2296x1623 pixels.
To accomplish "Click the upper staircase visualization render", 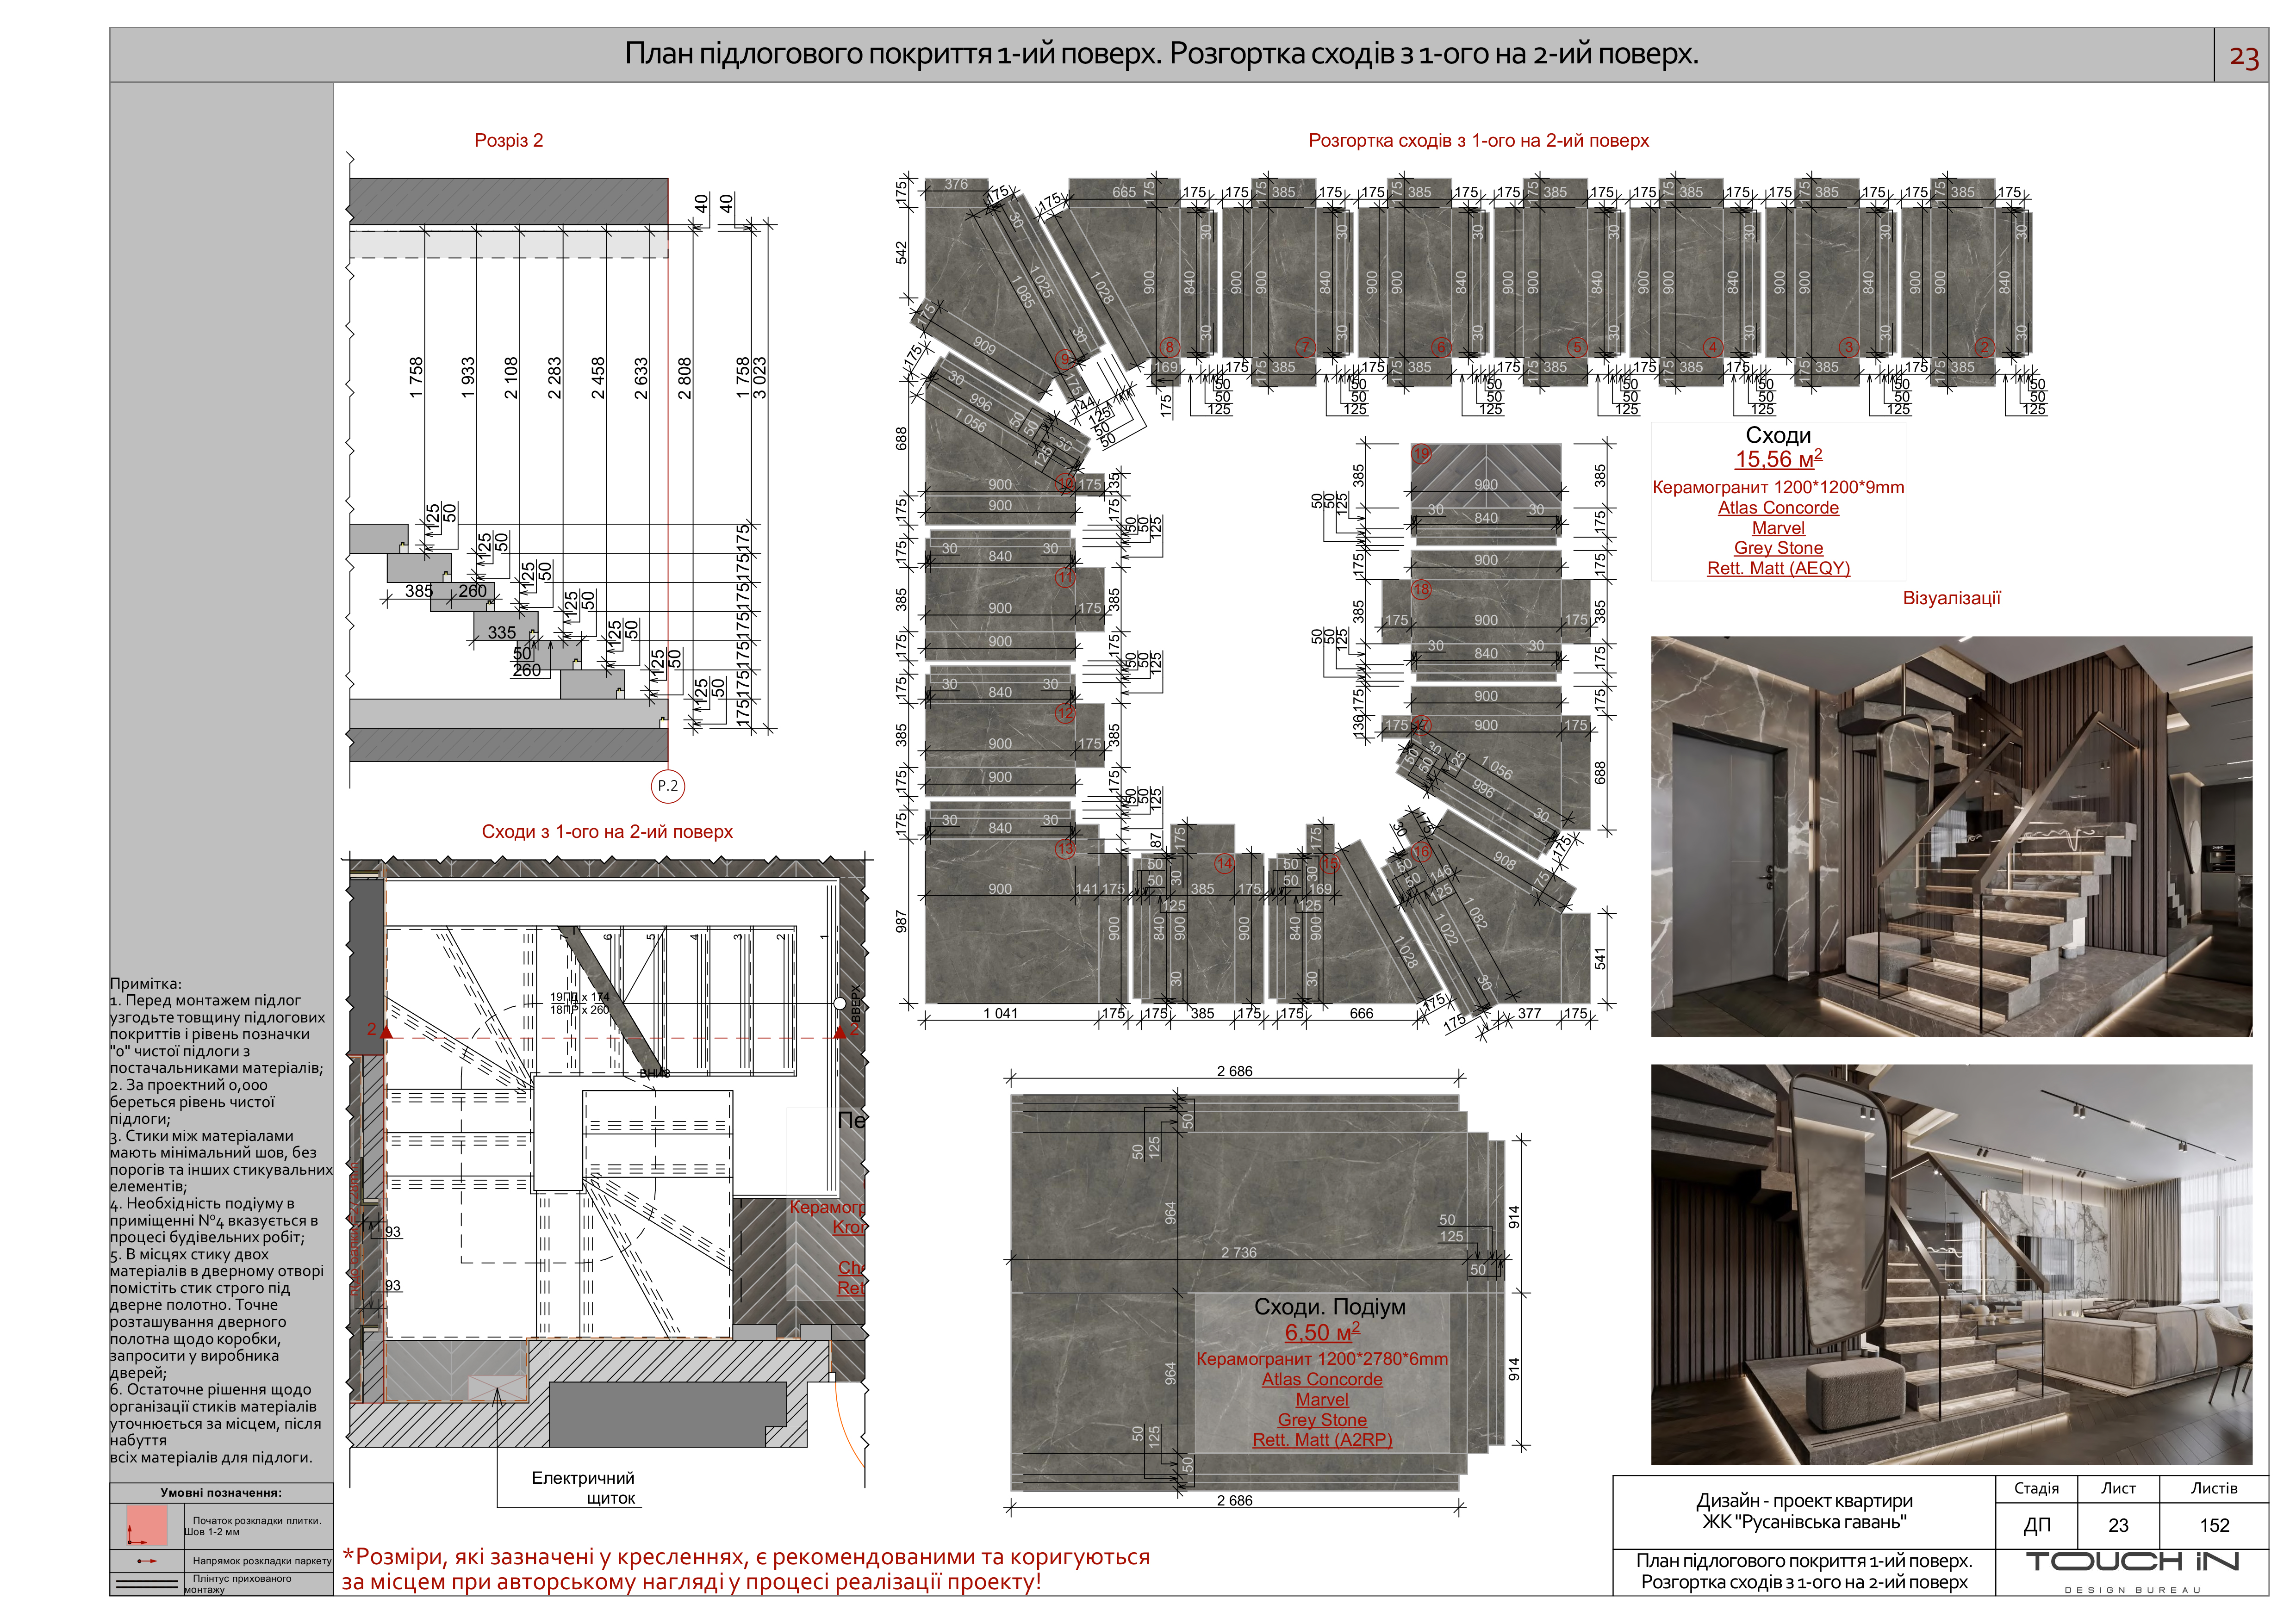I will point(1951,836).
